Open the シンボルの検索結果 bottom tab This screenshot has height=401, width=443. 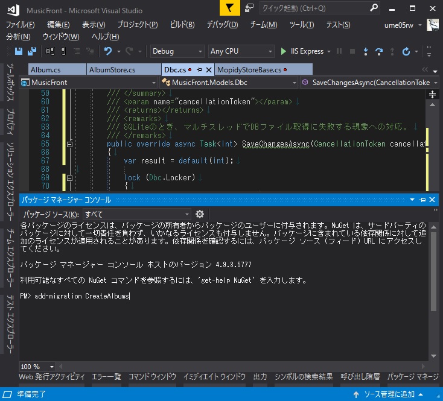pos(304,377)
